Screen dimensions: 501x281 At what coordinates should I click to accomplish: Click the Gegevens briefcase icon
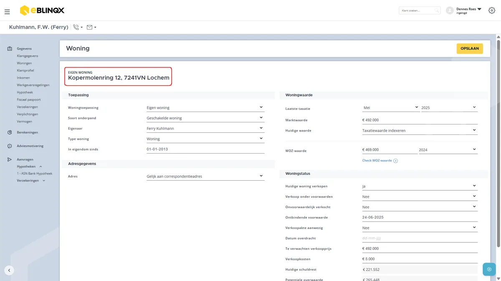[x=10, y=49]
